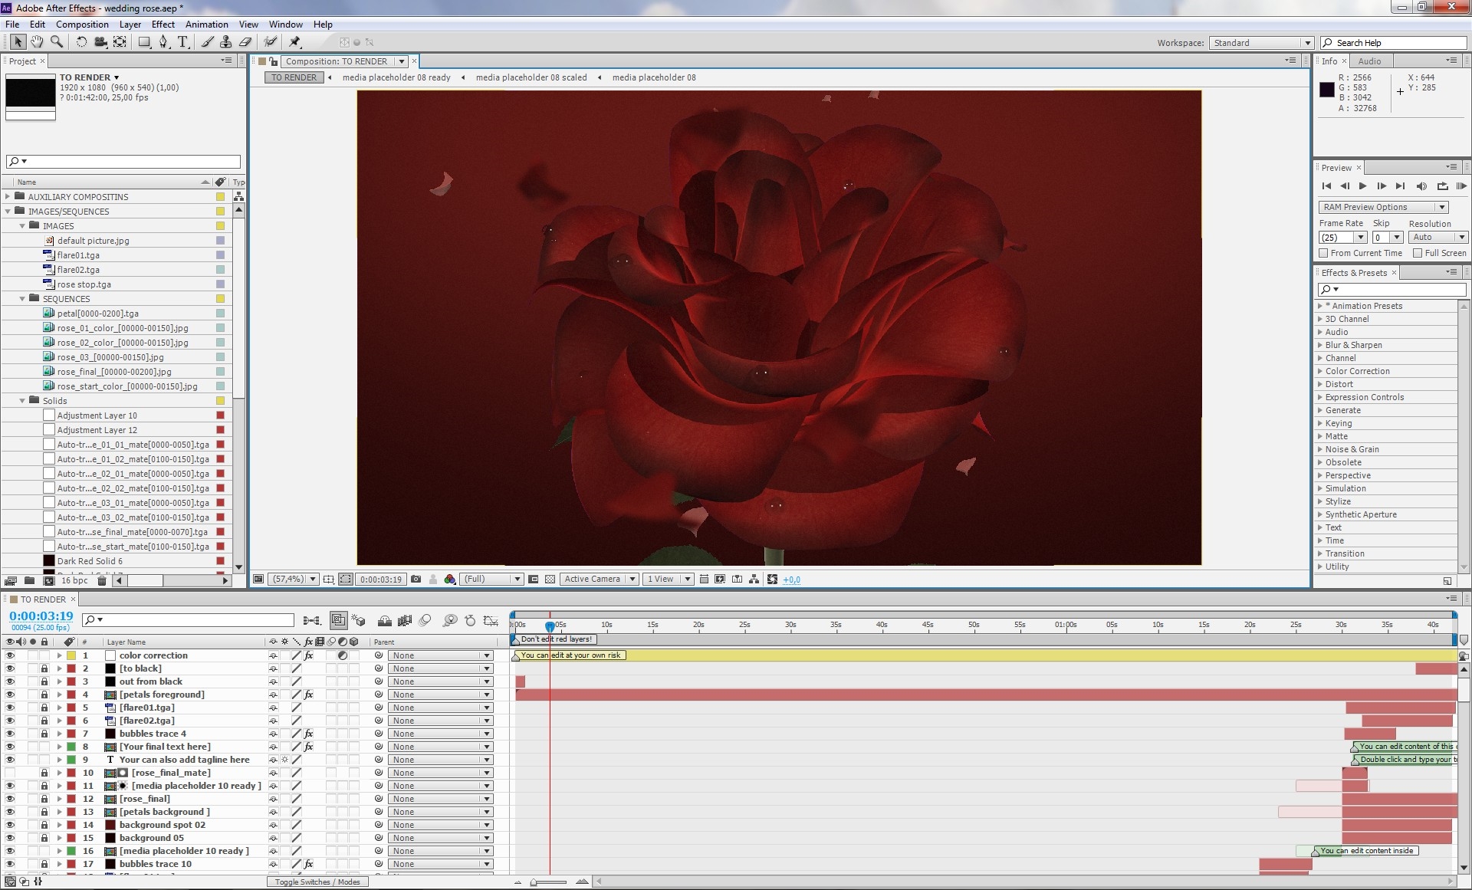The height and width of the screenshot is (890, 1472).
Task: Select the Pen tool
Action: (x=163, y=42)
